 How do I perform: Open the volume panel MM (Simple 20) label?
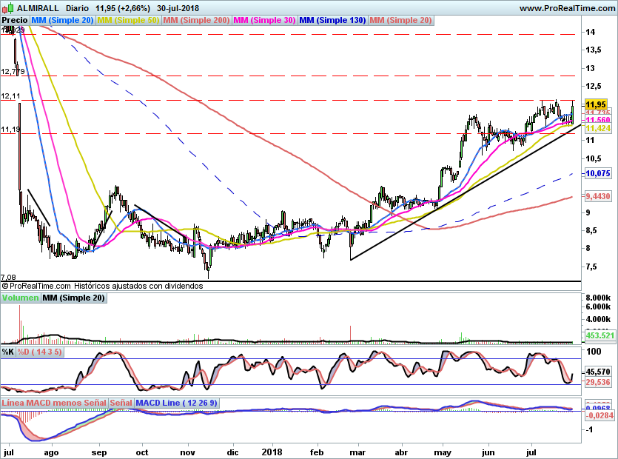coord(73,298)
